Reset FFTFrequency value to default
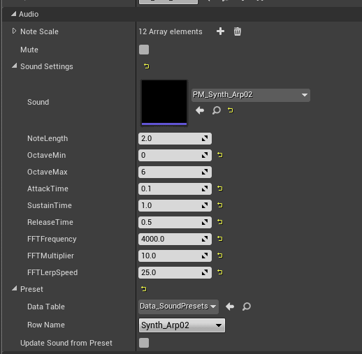 pos(220,239)
